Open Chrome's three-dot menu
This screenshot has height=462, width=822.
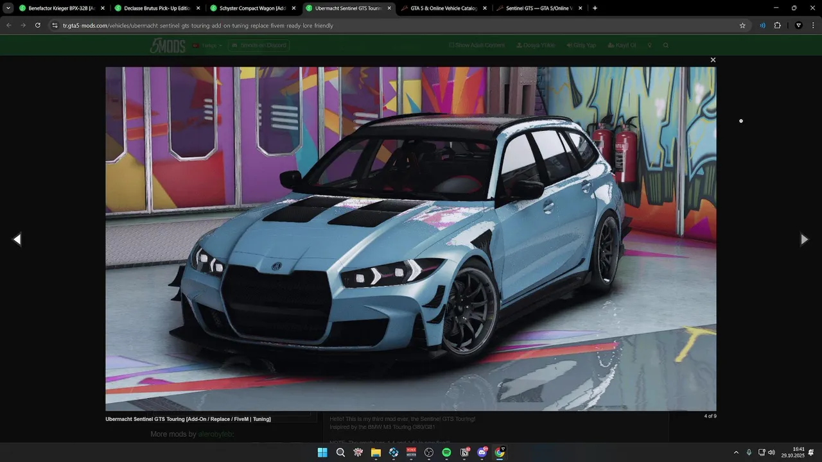tap(813, 26)
